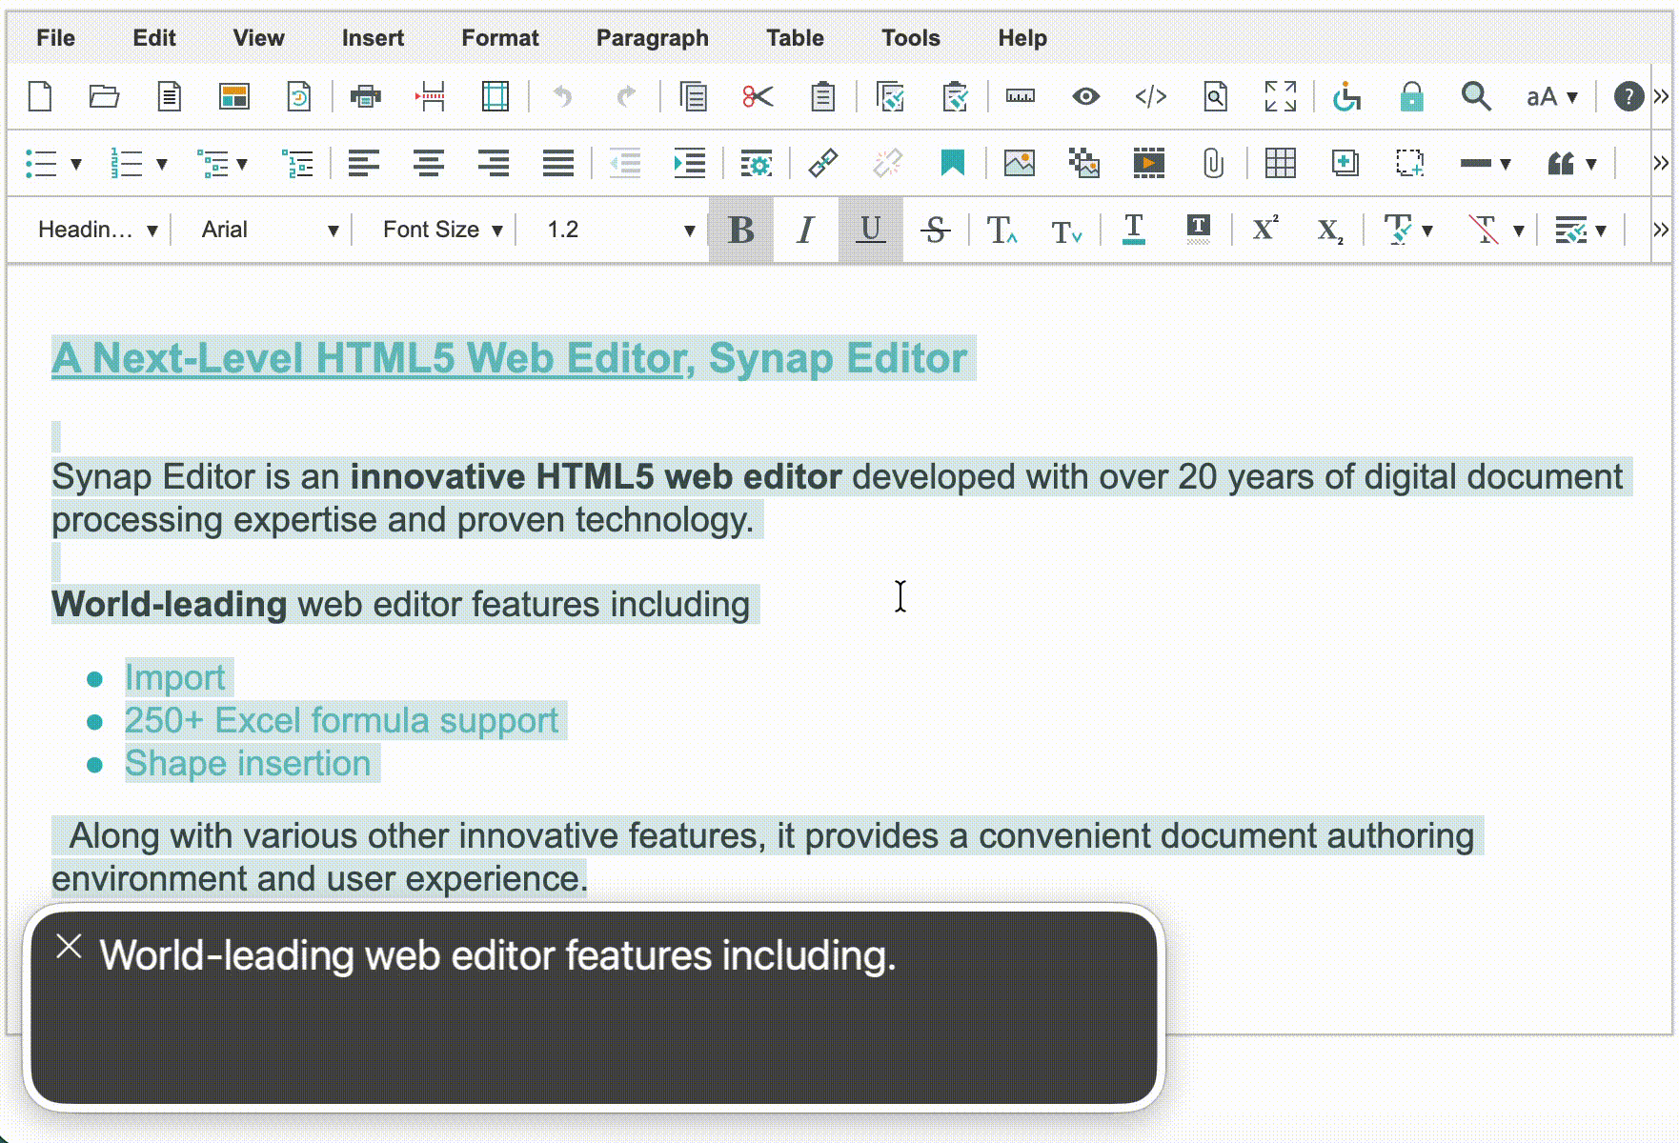
Task: Open find and replace magnifier
Action: pyautogui.click(x=1476, y=96)
